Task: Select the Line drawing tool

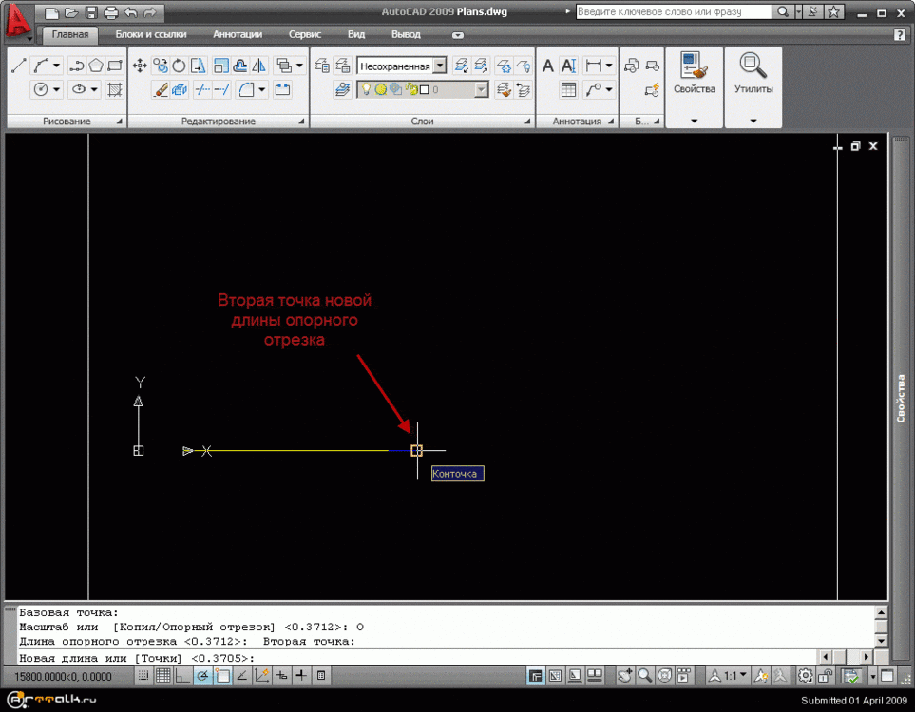Action: coord(18,66)
